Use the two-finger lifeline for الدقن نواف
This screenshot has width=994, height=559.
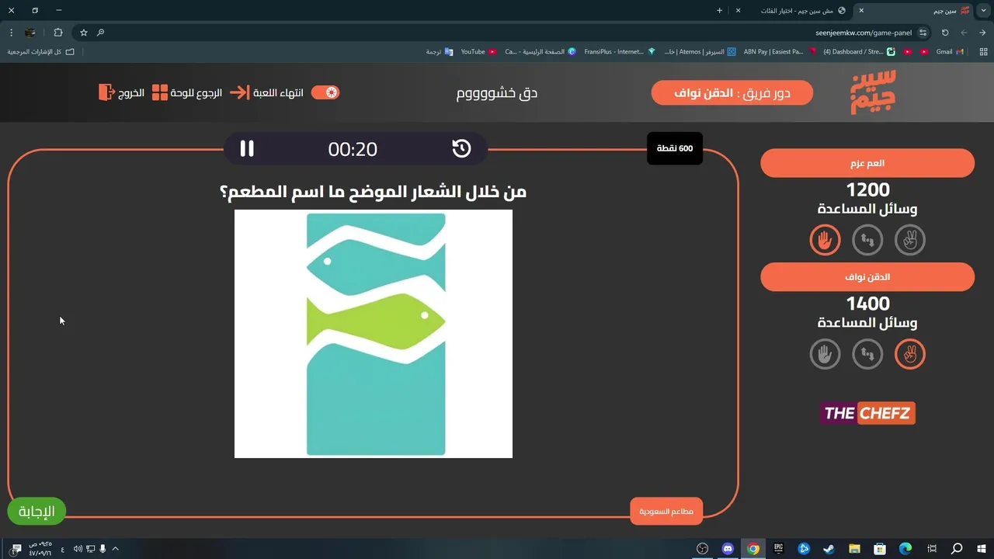coord(910,355)
